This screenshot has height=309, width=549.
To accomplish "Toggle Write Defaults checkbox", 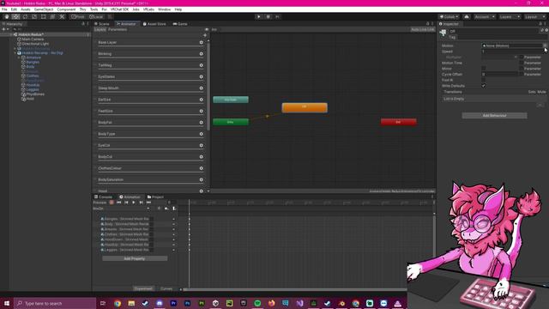I will (x=484, y=86).
